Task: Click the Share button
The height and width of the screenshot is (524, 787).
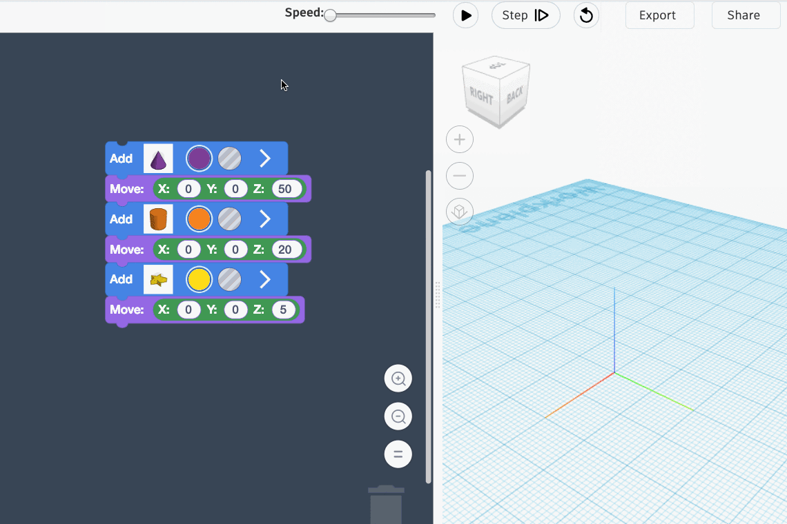Action: point(746,16)
